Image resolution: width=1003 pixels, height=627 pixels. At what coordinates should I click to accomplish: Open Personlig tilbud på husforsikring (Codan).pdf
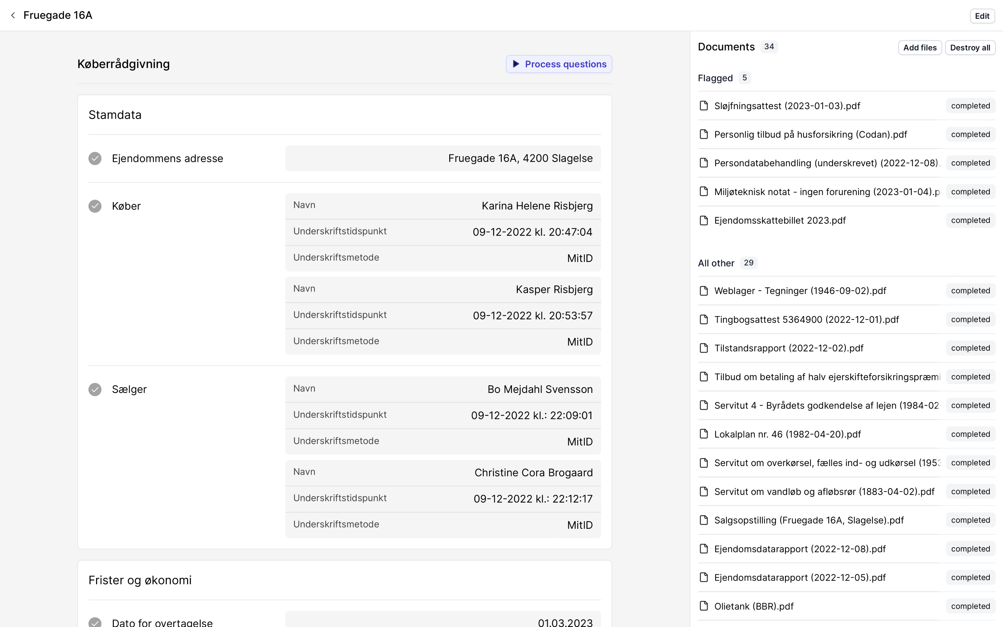point(810,134)
